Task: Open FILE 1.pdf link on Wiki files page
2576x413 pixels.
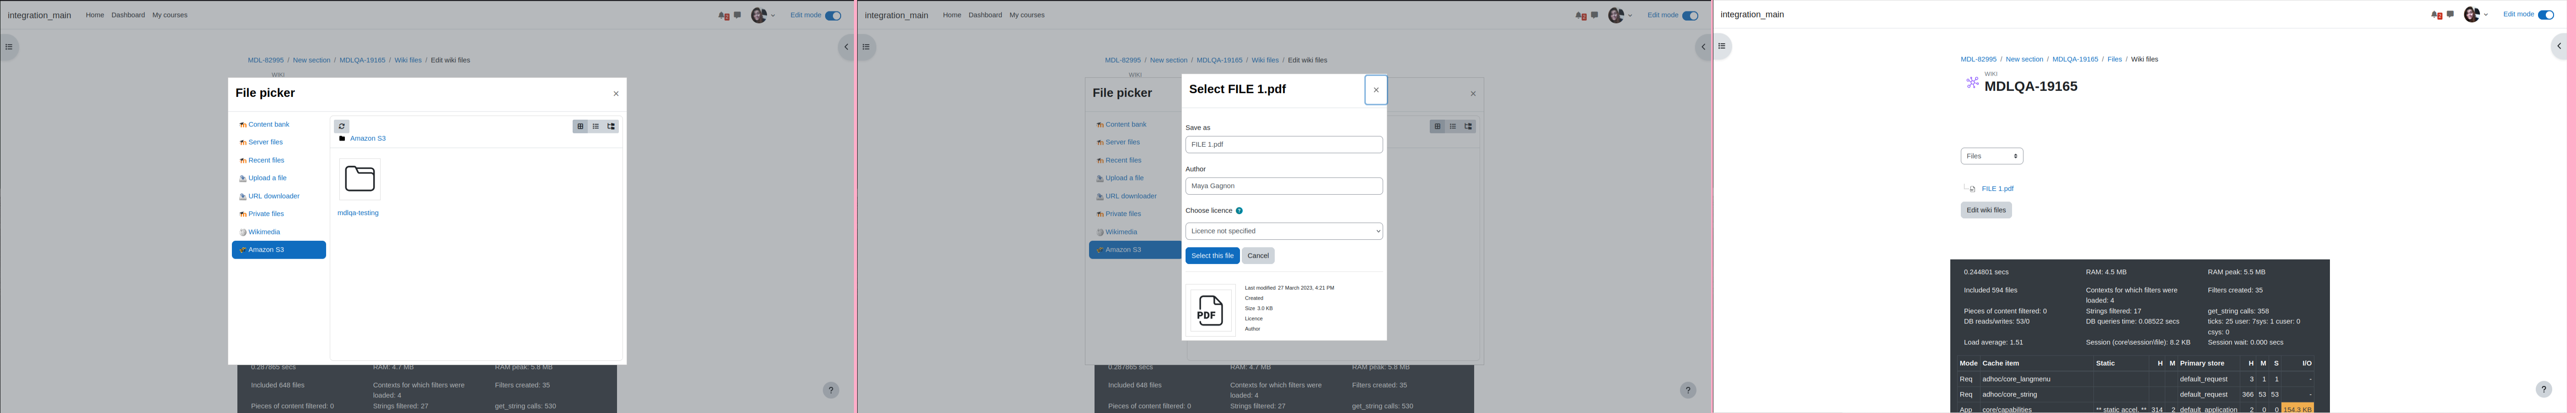Action: 1997,188
